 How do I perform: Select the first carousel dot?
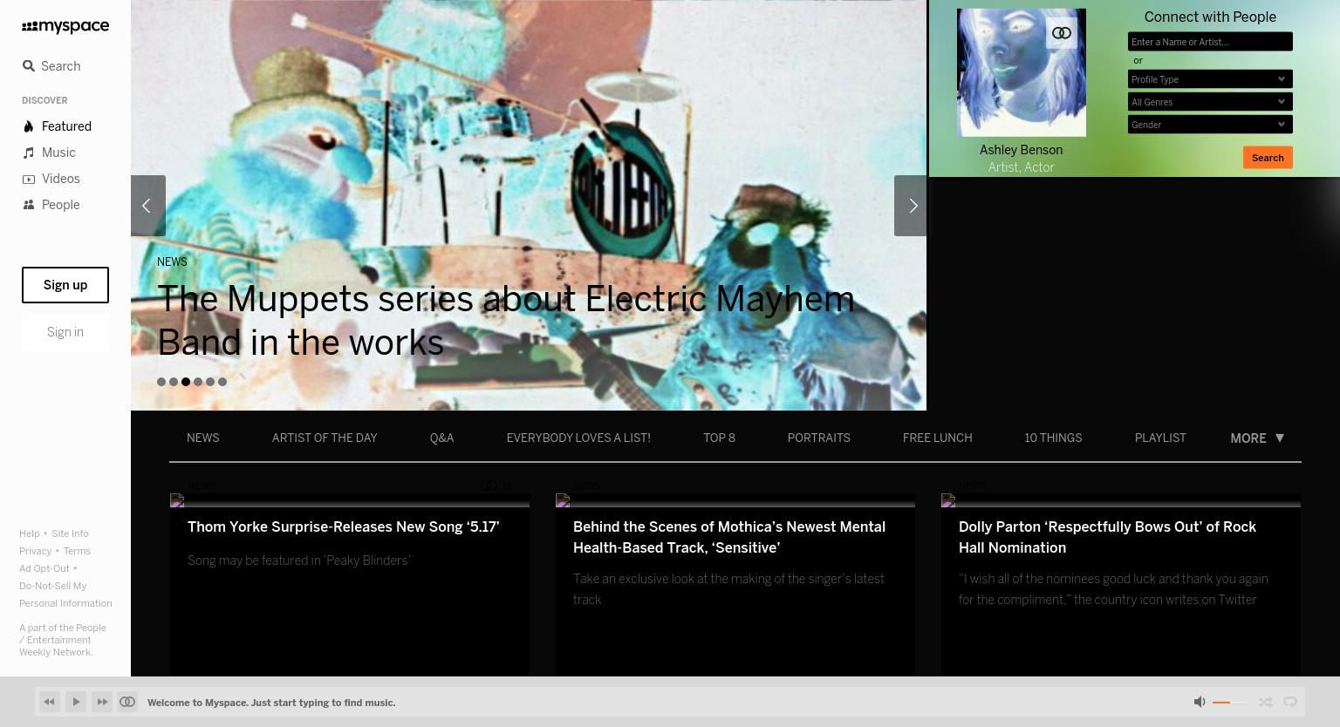pyautogui.click(x=161, y=382)
